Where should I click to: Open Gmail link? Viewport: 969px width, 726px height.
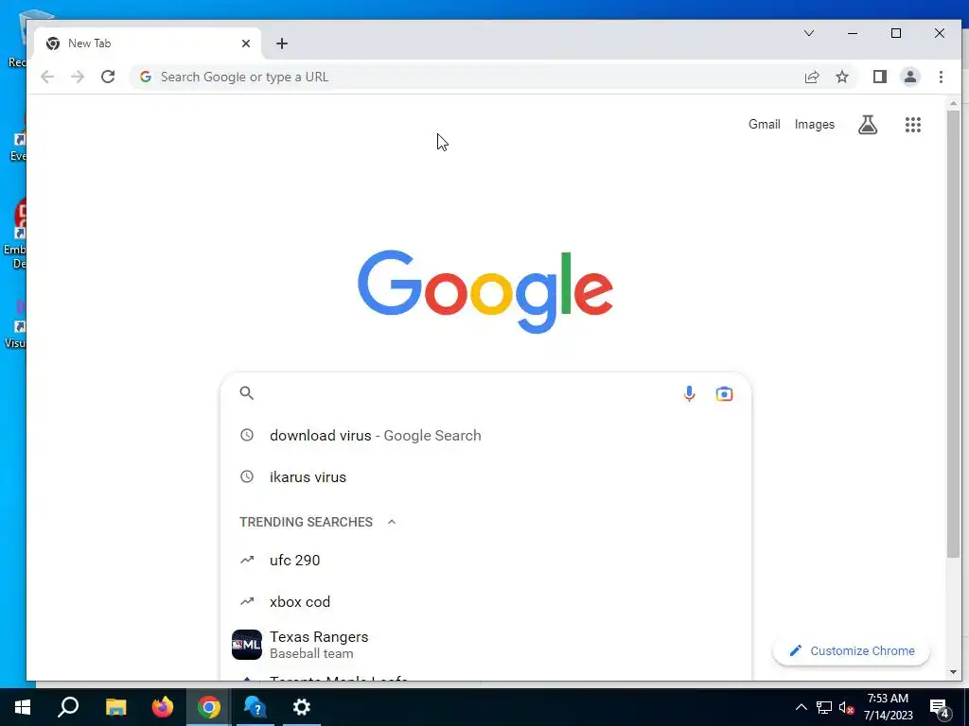click(x=765, y=125)
